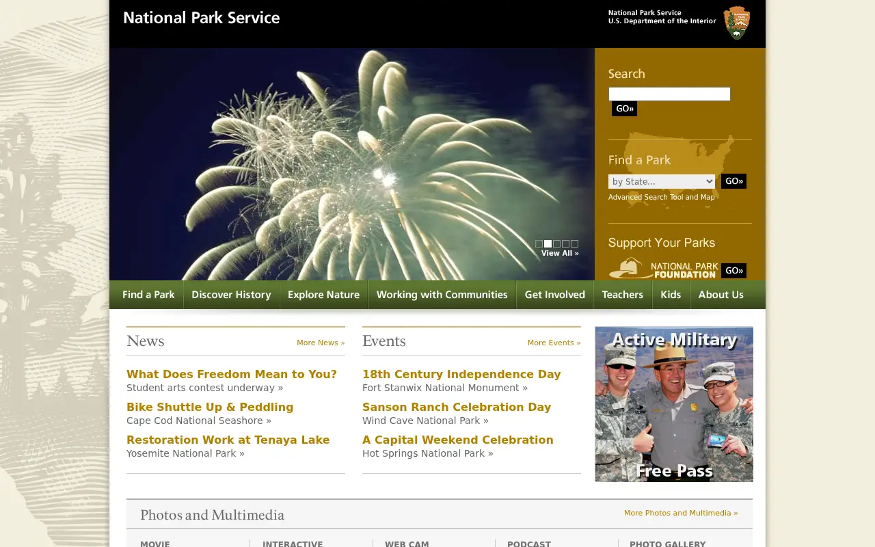
Task: Open Working with Communities menu
Action: [442, 295]
